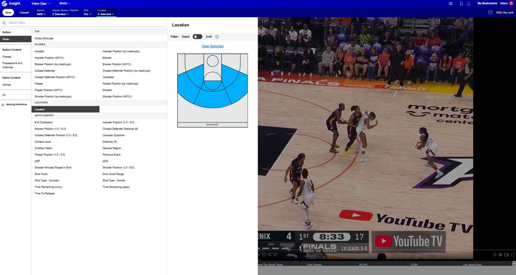The width and height of the screenshot is (516, 275).
Task: Select the Shots Attributes filter
Action: point(44,38)
